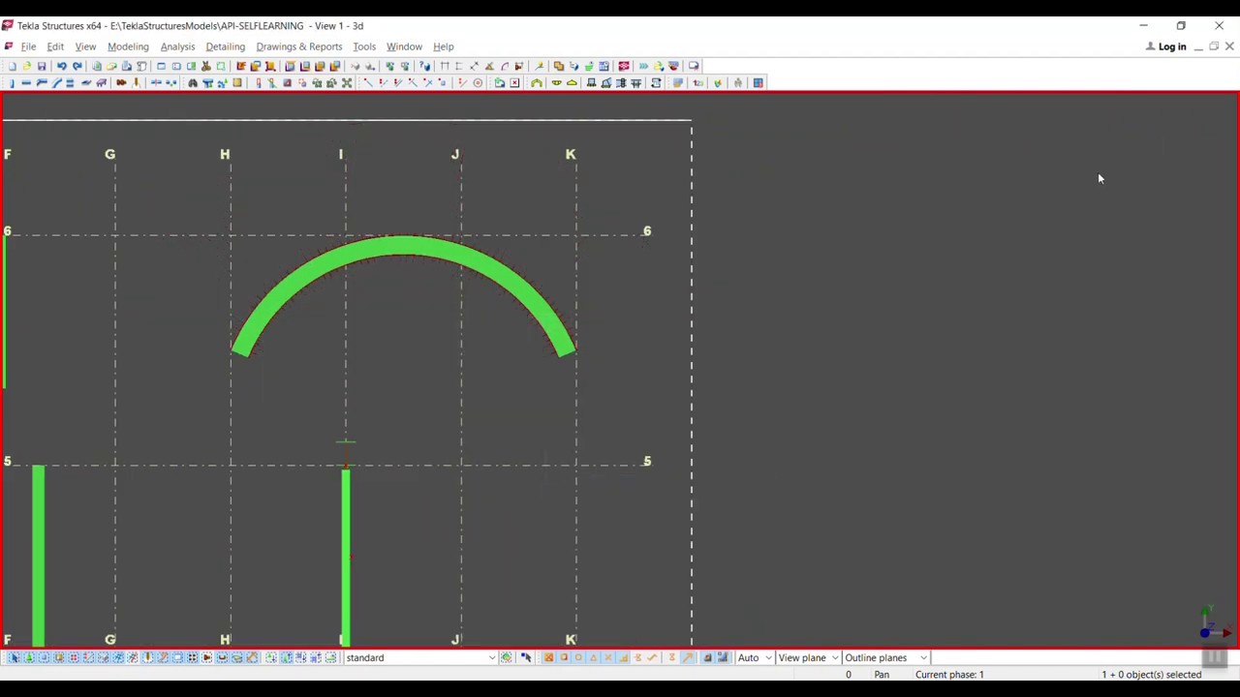Click the speech bubble comment toolbar icon
1240x697 pixels.
coord(694,66)
